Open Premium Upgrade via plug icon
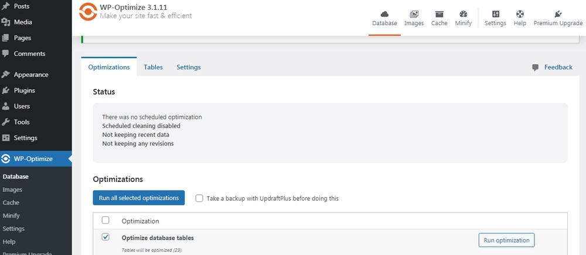This screenshot has height=255, width=586. (558, 14)
